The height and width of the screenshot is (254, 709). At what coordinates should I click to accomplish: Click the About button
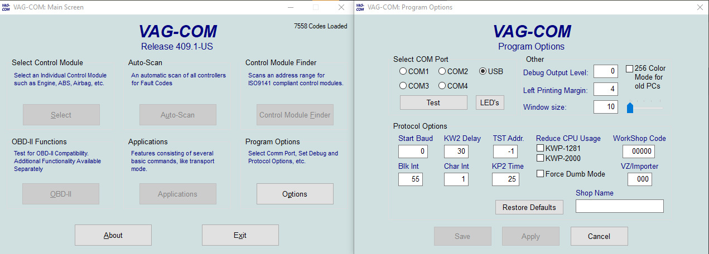coord(113,235)
